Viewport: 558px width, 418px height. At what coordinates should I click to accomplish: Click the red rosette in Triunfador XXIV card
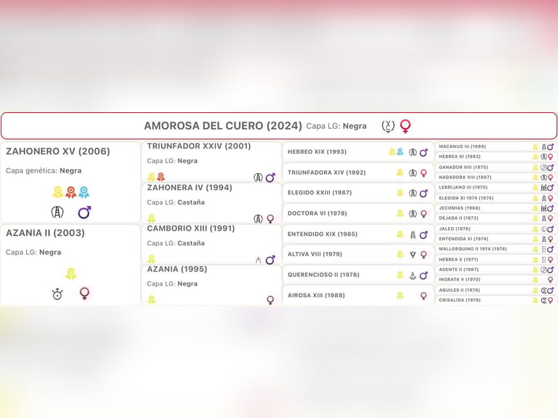[160, 177]
